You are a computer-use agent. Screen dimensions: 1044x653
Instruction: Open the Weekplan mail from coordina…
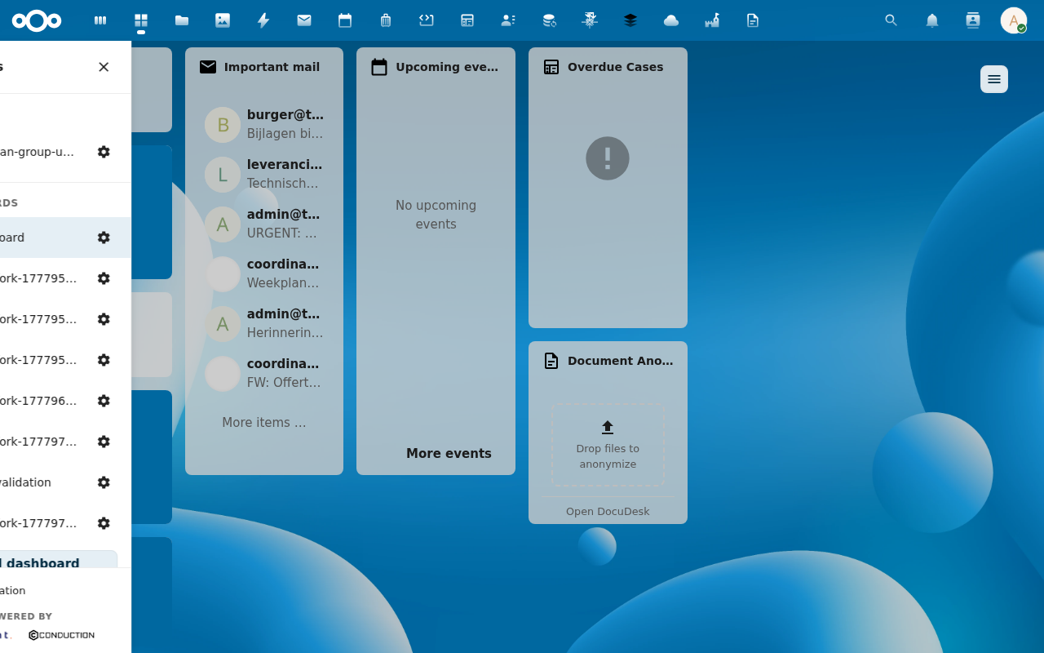tap(264, 273)
